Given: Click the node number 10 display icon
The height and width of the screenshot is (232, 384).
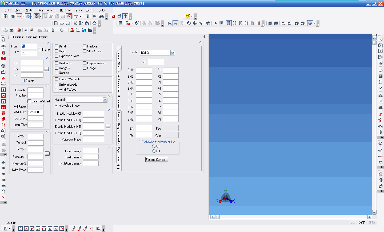Looking at the screenshot, I should click(76, 16).
